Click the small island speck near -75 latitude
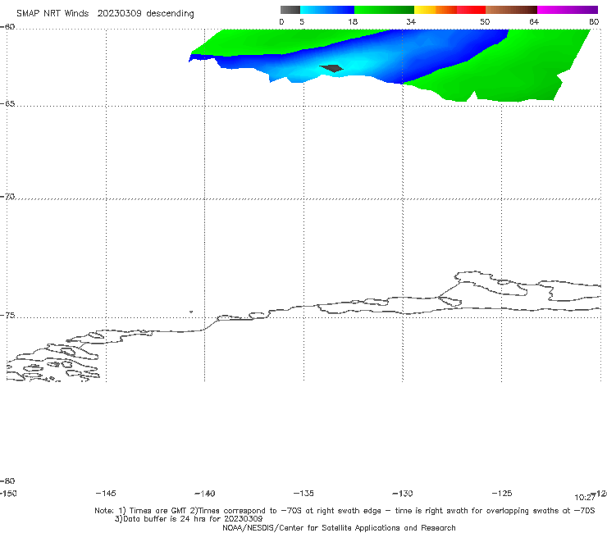The image size is (607, 533). point(191,312)
